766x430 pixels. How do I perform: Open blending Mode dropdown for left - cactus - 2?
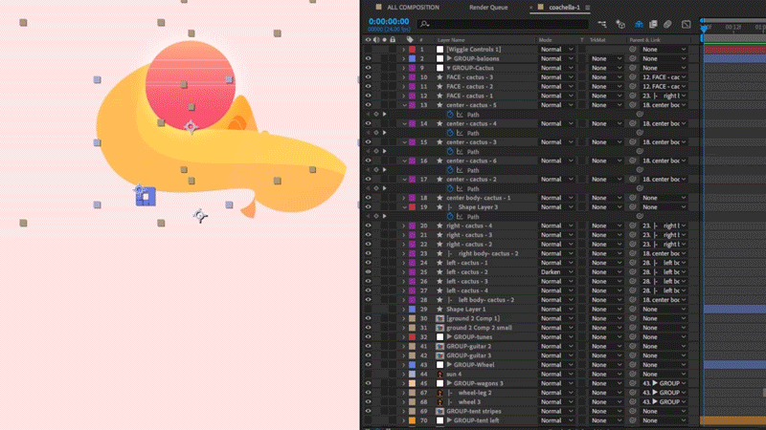click(556, 272)
